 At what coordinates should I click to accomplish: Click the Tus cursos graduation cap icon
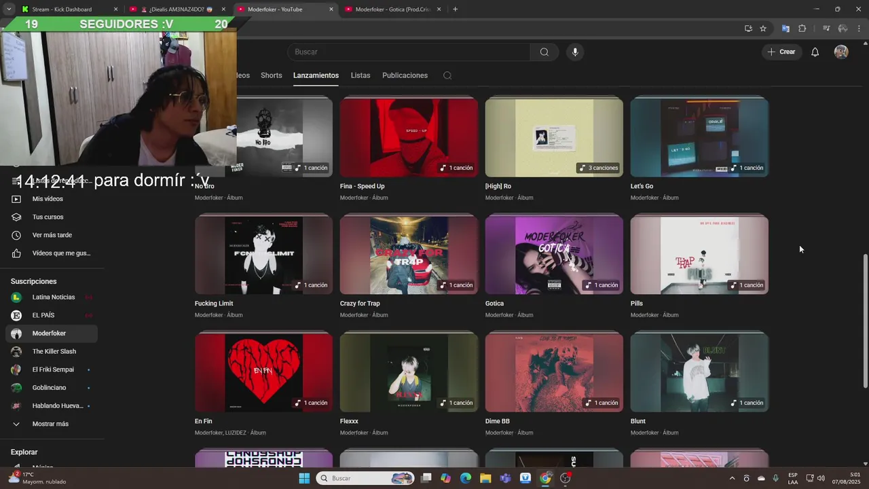pos(16,217)
